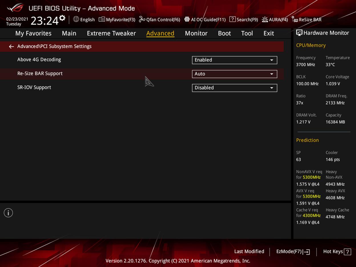The image size is (356, 267).
Task: Switch to the Extreme Tweaker tab
Action: [x=111, y=33]
